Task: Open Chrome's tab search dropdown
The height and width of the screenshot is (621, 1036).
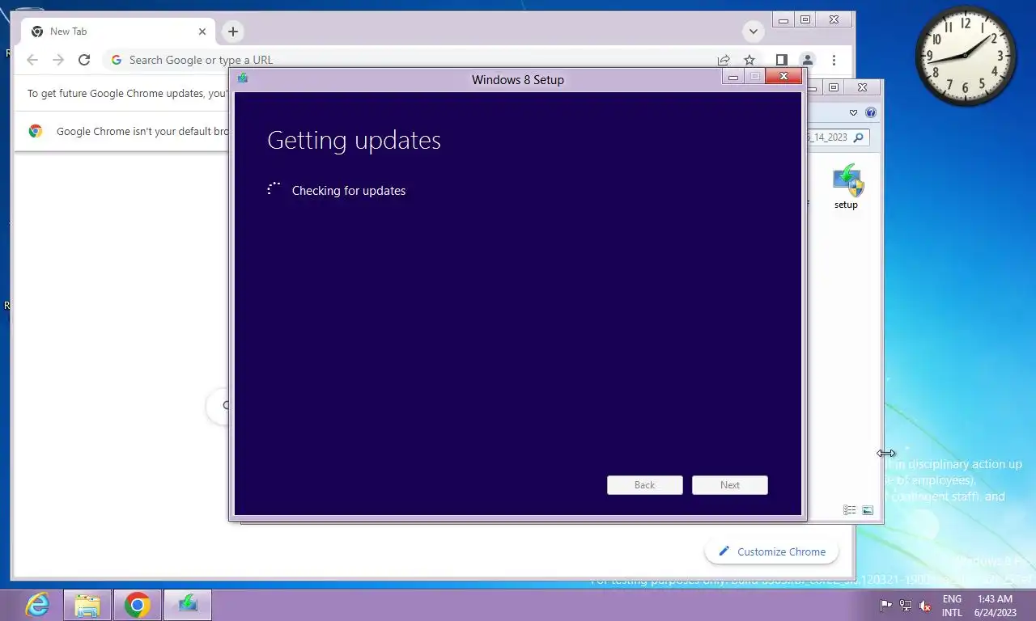Action: coord(754,32)
